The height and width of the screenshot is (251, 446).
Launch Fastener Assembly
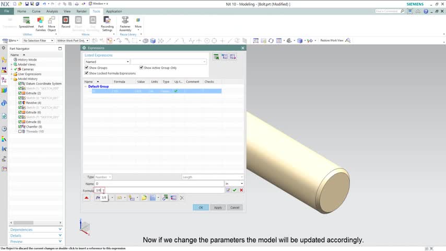click(x=125, y=24)
